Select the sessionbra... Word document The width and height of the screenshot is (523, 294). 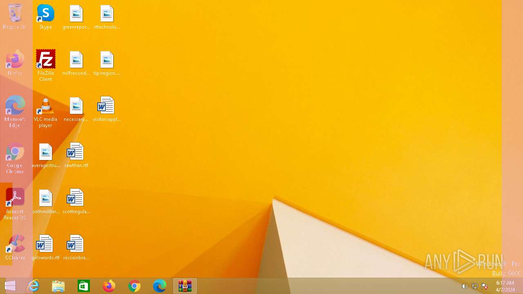pos(76,247)
